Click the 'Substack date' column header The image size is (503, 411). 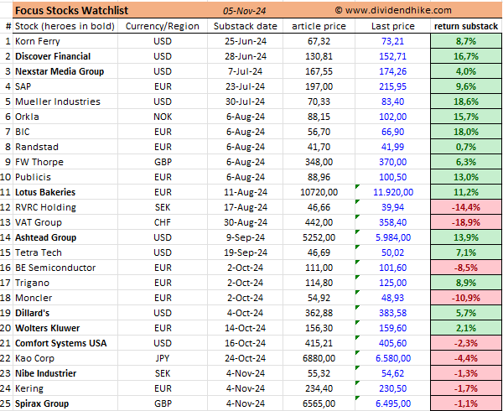pyautogui.click(x=246, y=26)
